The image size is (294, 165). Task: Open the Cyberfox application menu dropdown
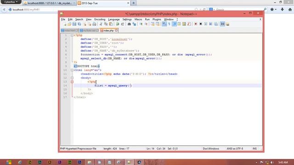coord(11,2)
